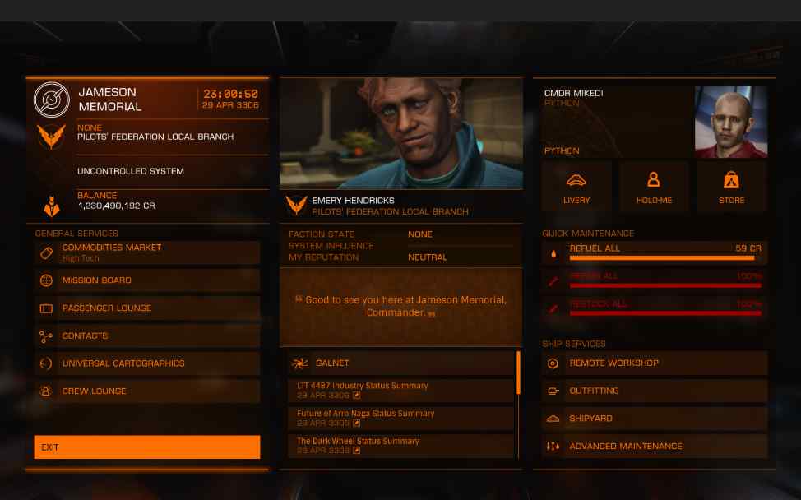Image resolution: width=801 pixels, height=500 pixels.
Task: Click the Galnet news list scrollbar
Action: coord(518,373)
